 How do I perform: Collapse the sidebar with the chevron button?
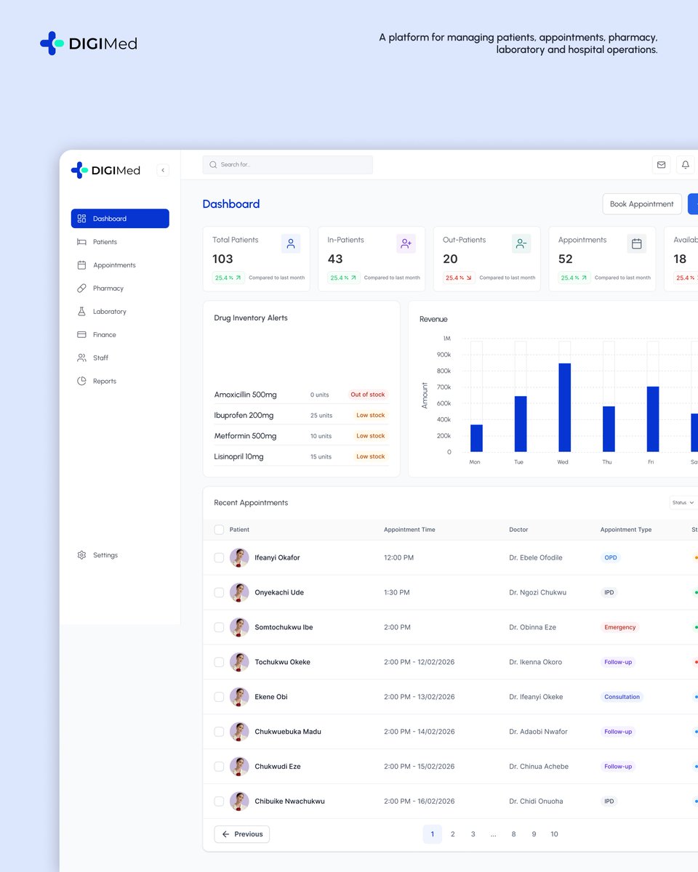pos(163,170)
